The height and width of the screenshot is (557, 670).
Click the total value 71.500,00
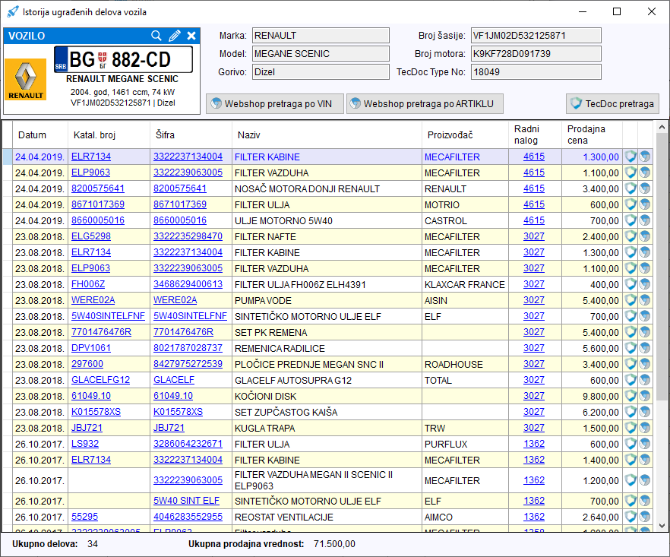tap(334, 544)
